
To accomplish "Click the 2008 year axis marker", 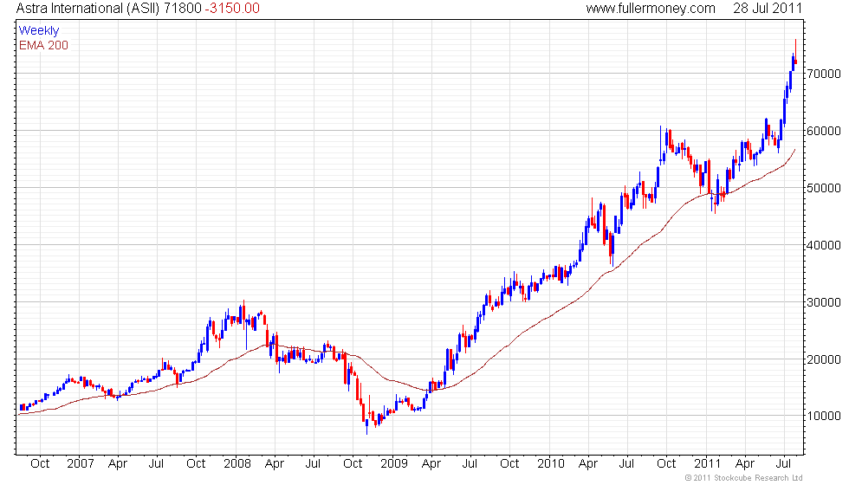I will pos(237,464).
